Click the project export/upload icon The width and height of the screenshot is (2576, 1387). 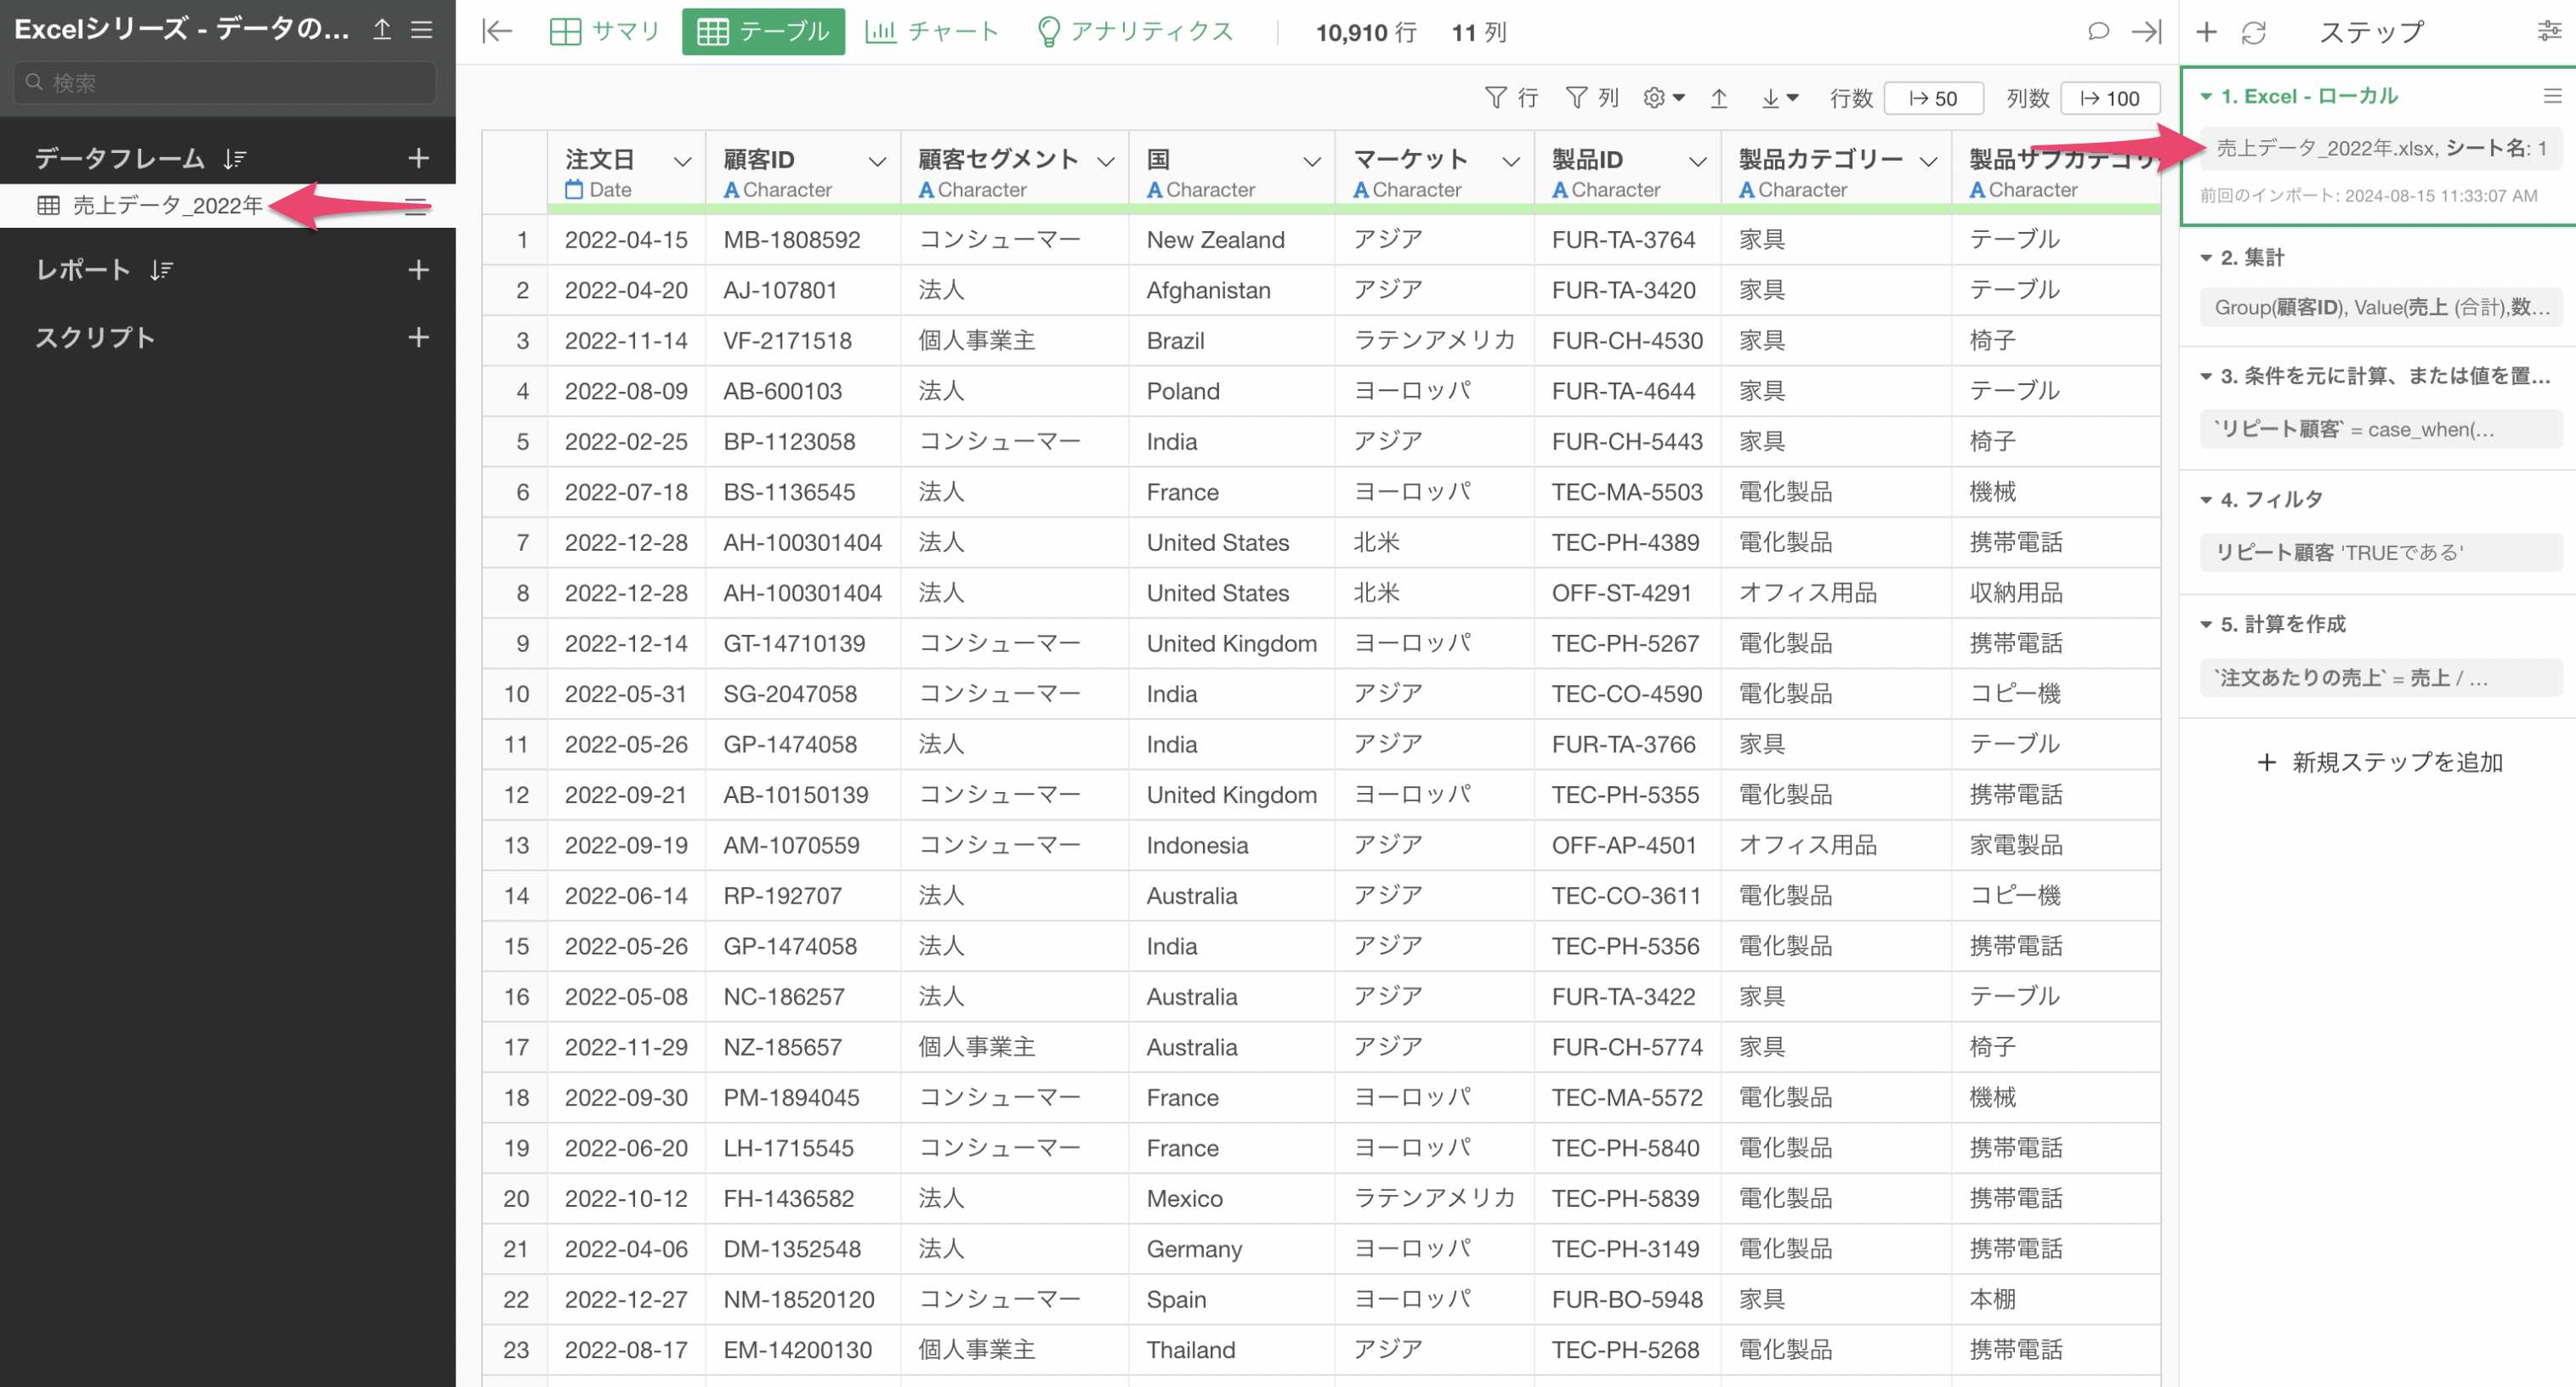(x=381, y=29)
